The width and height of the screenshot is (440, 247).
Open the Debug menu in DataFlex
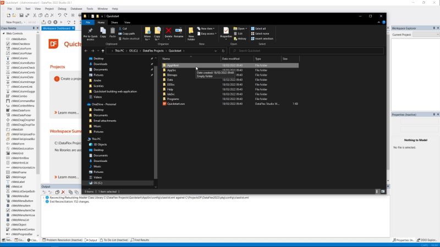tap(62, 9)
